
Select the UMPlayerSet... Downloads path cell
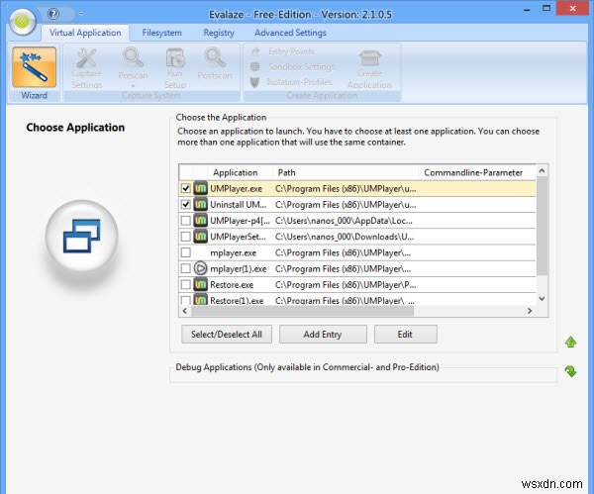coord(345,237)
